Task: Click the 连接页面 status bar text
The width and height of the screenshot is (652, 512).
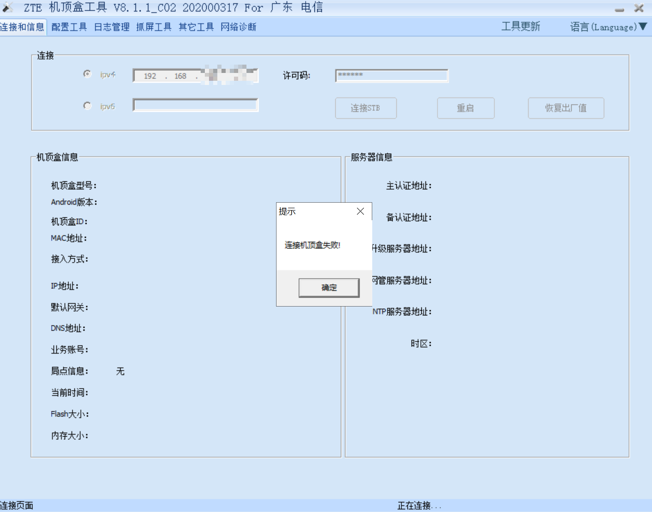Action: (x=17, y=506)
